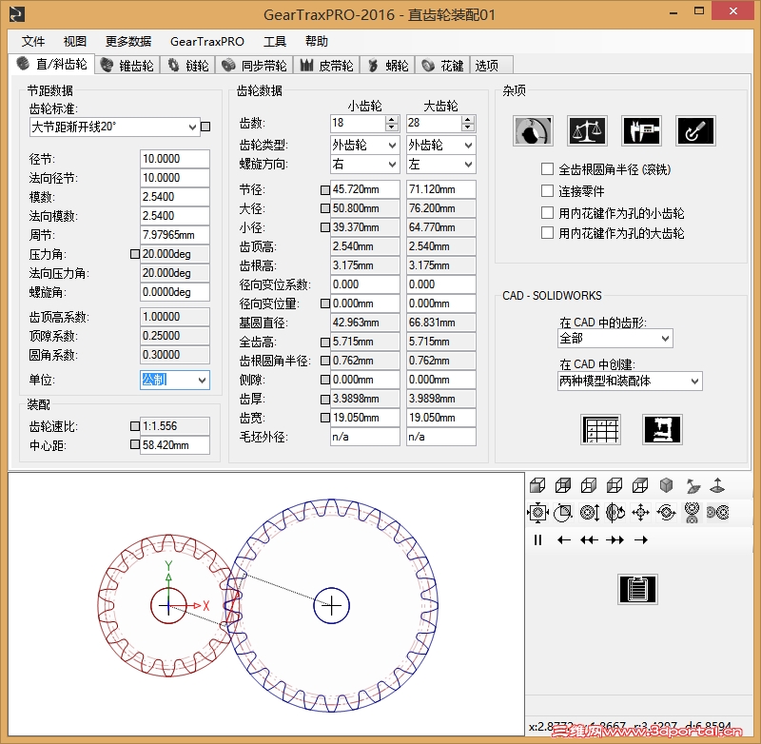Click the vertically stacked gears icon

point(693,513)
